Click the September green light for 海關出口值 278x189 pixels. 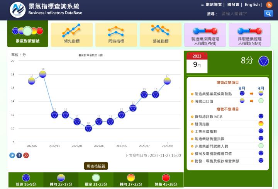tap(261, 100)
